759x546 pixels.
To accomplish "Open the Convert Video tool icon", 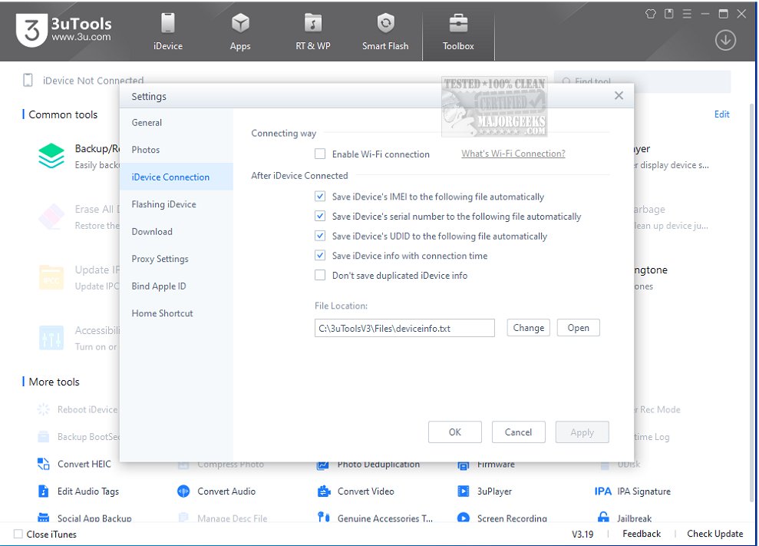I will click(324, 491).
